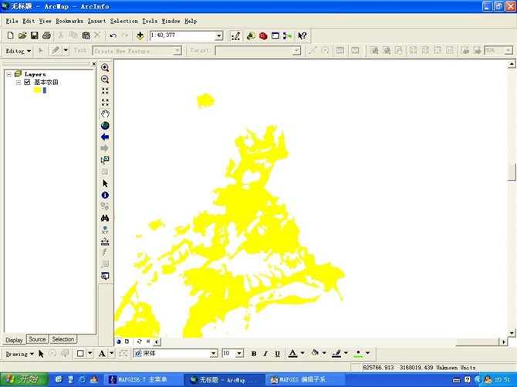Image resolution: width=517 pixels, height=387 pixels.
Task: Launch ArcCatalog from toolbar
Action: click(251, 35)
